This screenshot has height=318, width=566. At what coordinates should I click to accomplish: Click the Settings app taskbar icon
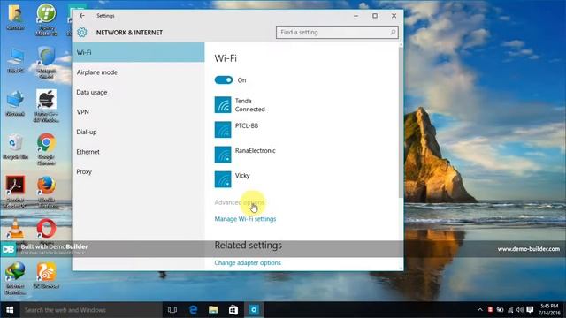(254, 310)
